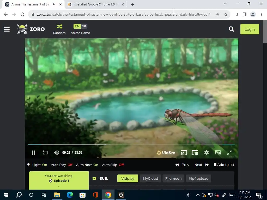Open Windows taskbar search

[19, 195]
